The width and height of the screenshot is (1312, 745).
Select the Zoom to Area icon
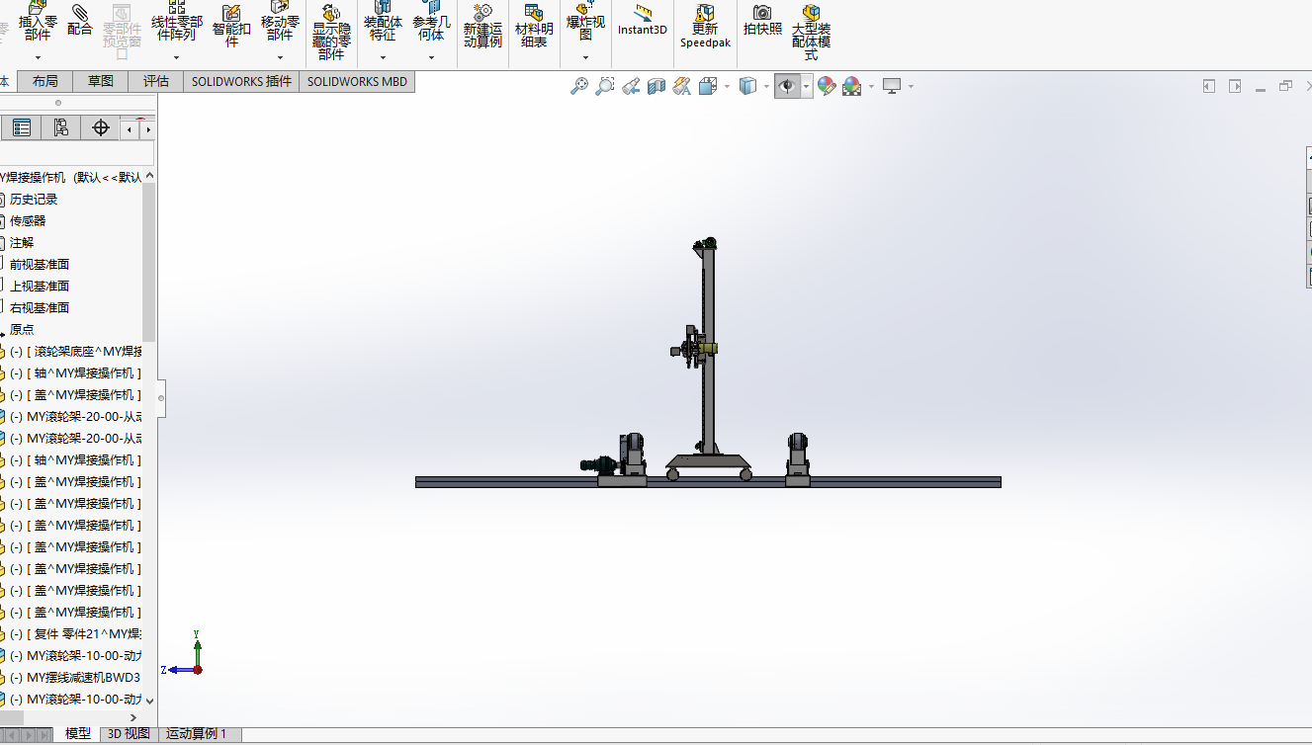[x=605, y=86]
